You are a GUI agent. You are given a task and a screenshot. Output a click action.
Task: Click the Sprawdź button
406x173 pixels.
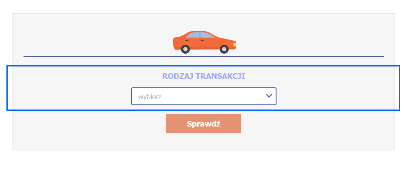203,124
